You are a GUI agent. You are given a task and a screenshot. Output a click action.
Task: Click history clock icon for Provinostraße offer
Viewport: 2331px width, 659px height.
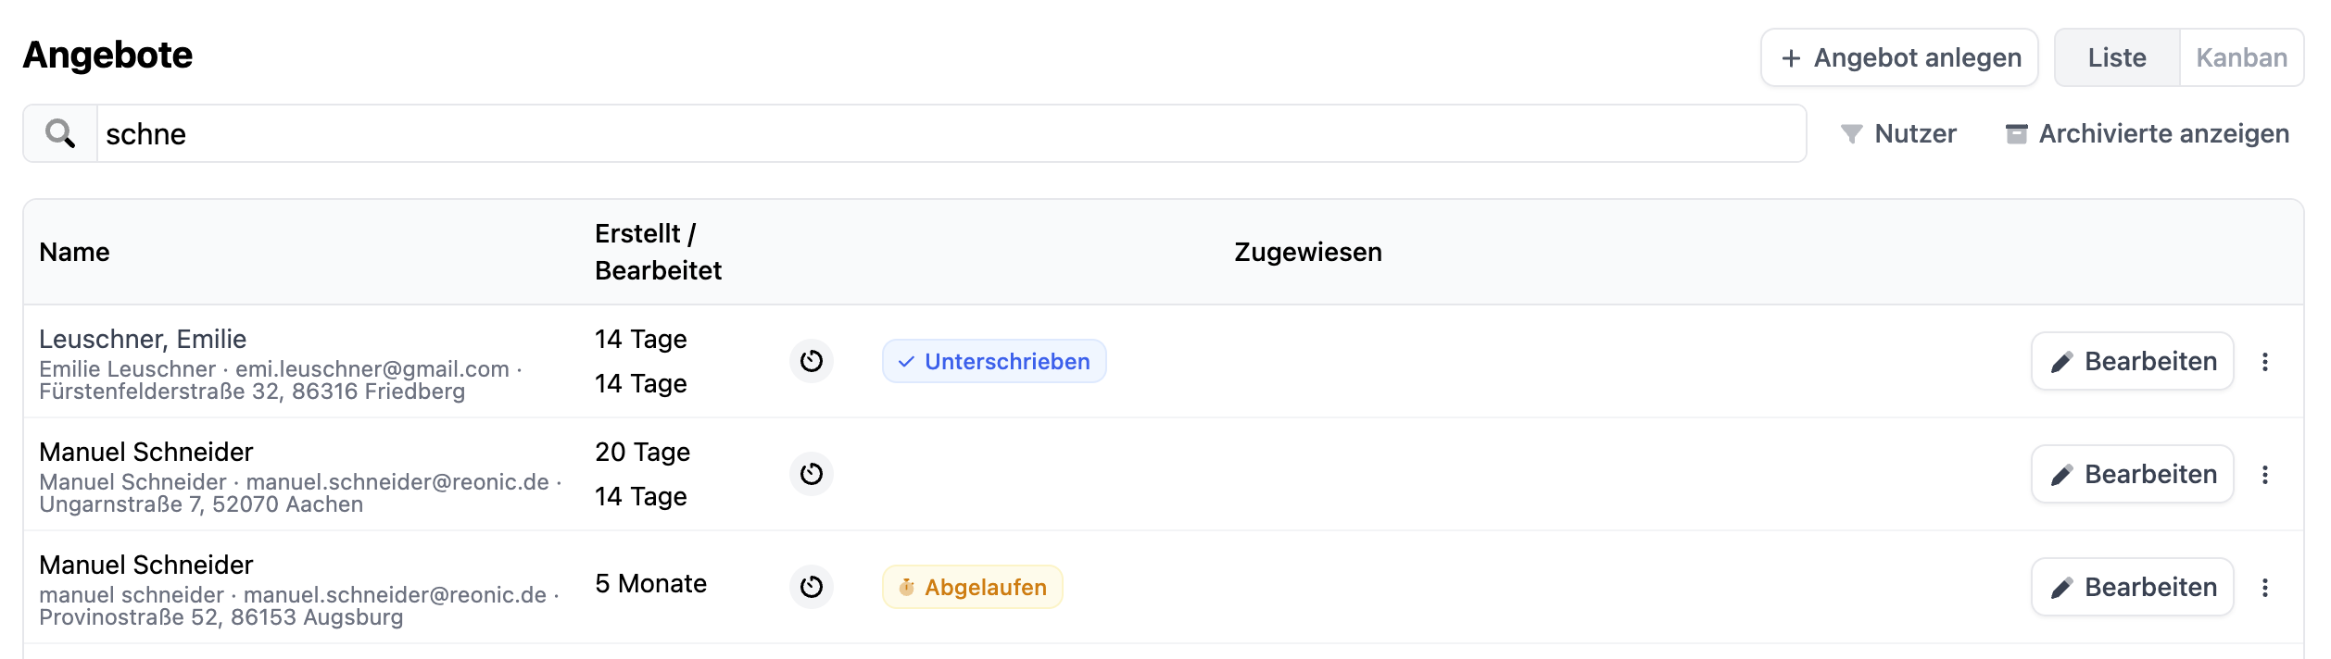(812, 587)
